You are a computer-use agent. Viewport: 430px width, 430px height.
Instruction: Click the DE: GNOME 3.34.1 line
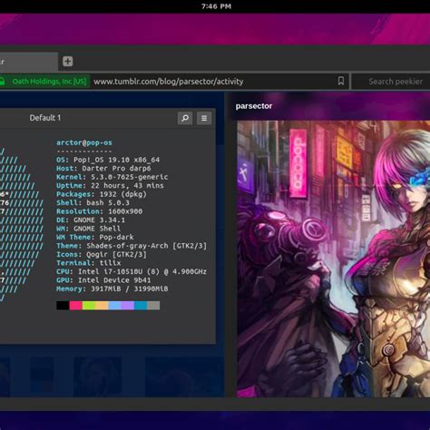[91, 220]
